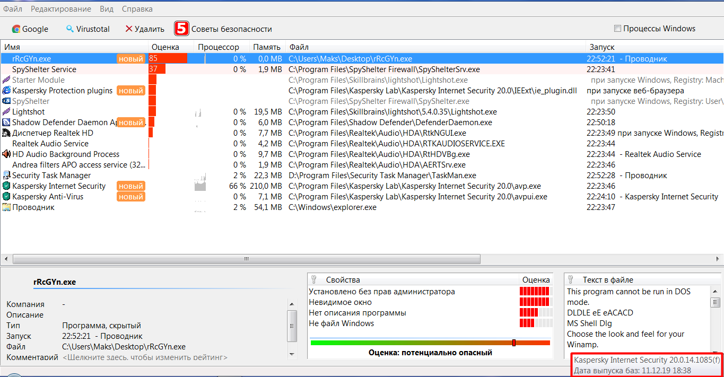
Task: Click the Оценка: потенциально опасный label
Action: click(430, 353)
